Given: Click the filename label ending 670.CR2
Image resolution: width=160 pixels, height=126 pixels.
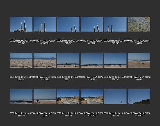Looking at the screenshot, I should 45,42.
